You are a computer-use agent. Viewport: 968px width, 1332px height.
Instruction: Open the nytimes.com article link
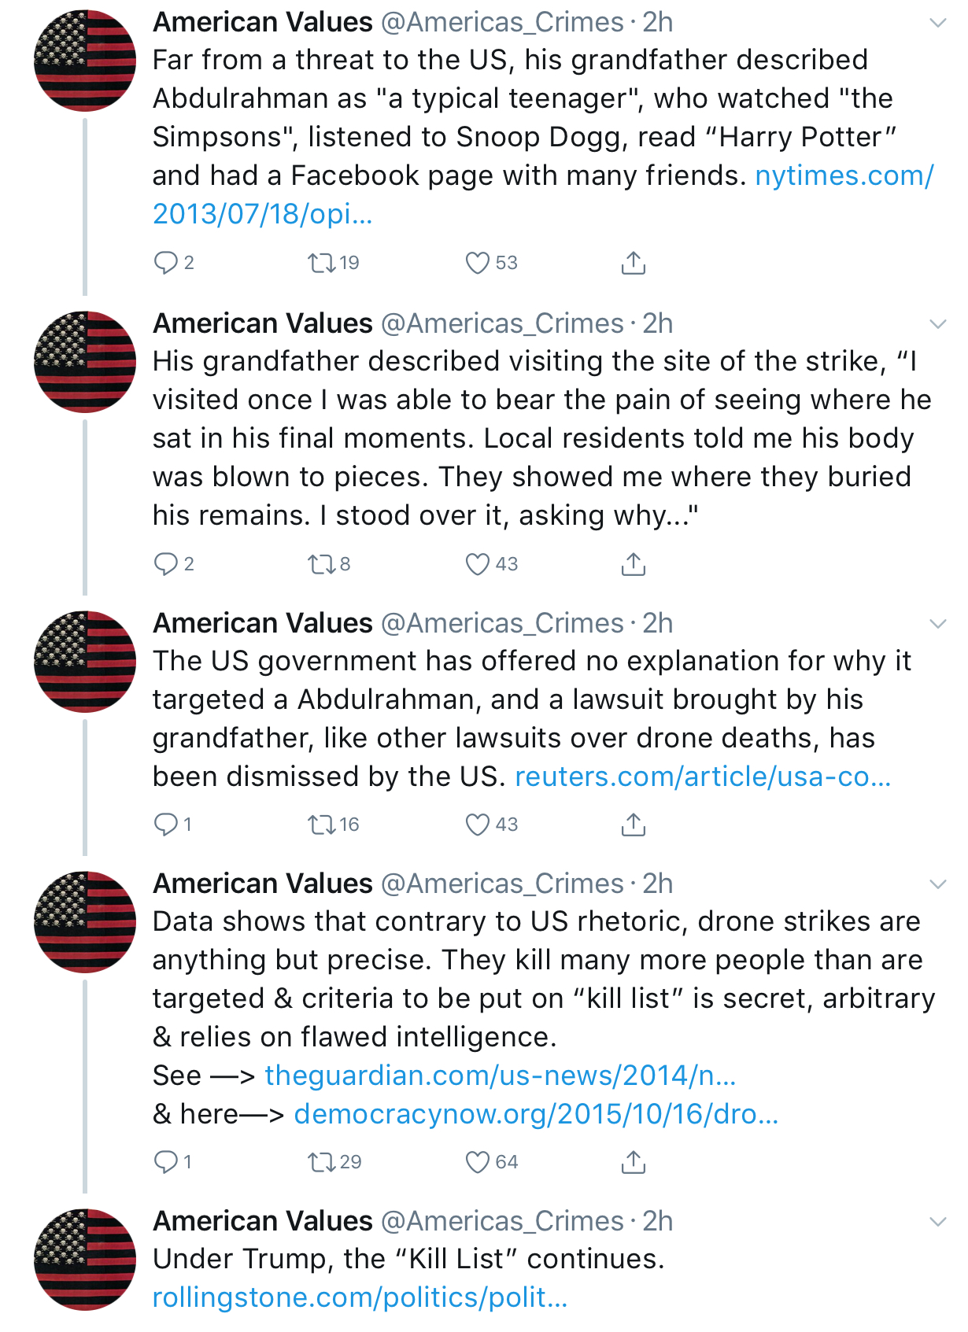(x=543, y=194)
